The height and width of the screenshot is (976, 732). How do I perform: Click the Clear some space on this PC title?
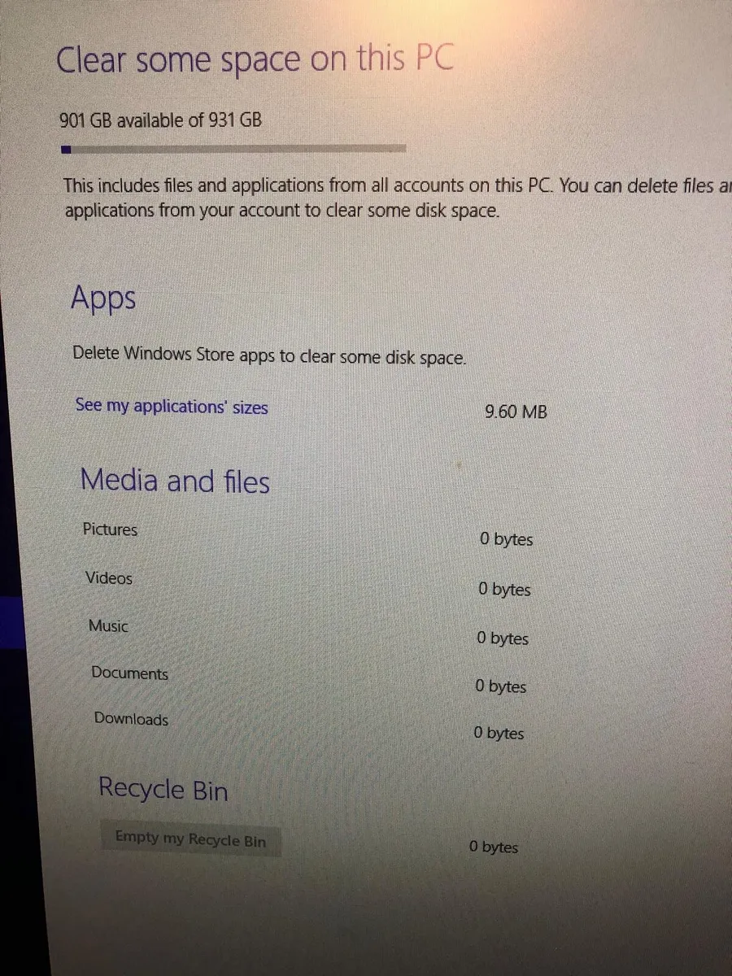pyautogui.click(x=255, y=60)
